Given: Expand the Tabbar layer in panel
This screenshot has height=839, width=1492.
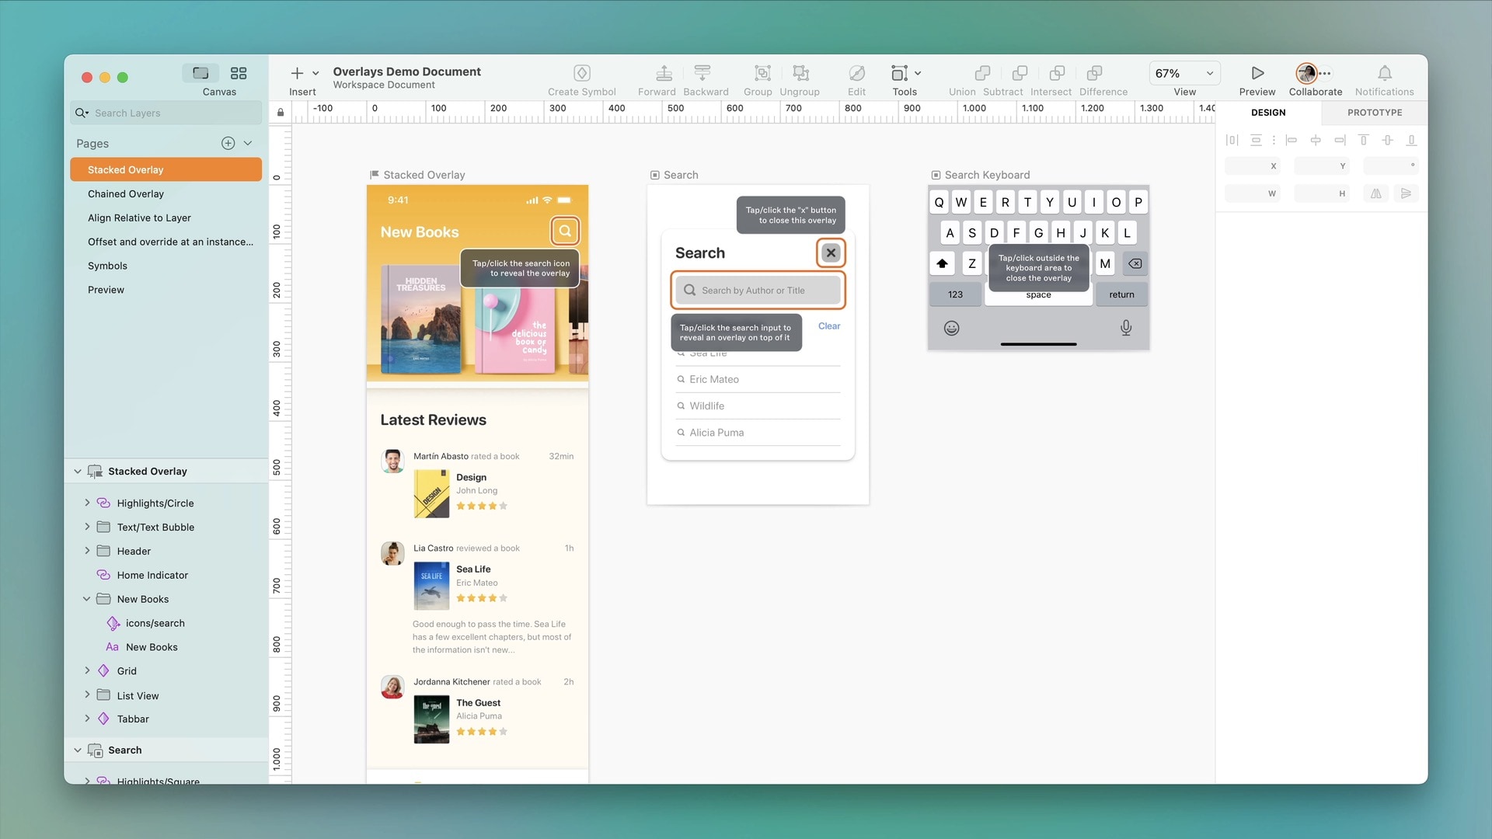Looking at the screenshot, I should 87,718.
